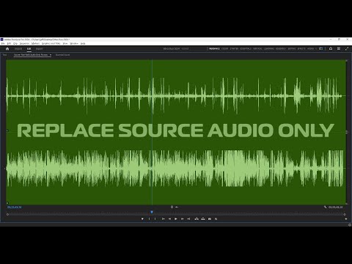Select the Text panel tab
The image size is (352, 264).
4,55
